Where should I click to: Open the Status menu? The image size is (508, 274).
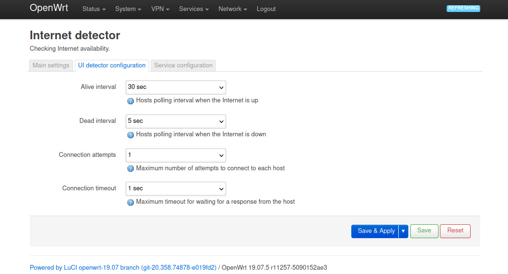click(x=94, y=9)
